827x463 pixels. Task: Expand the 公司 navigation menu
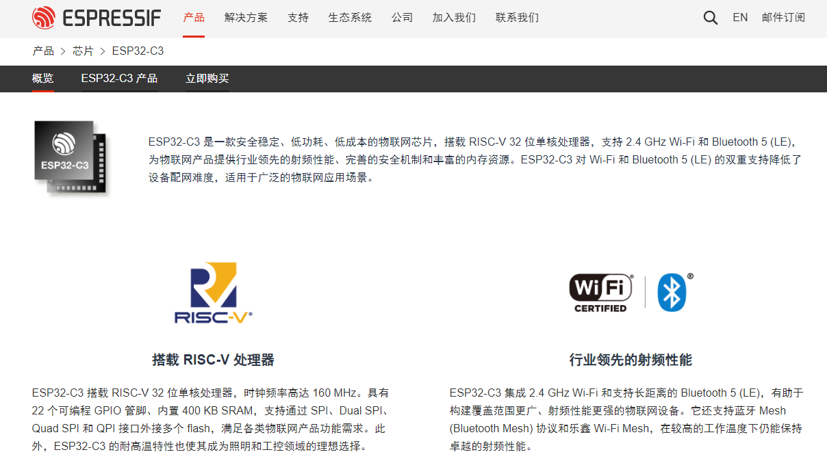[x=402, y=18]
